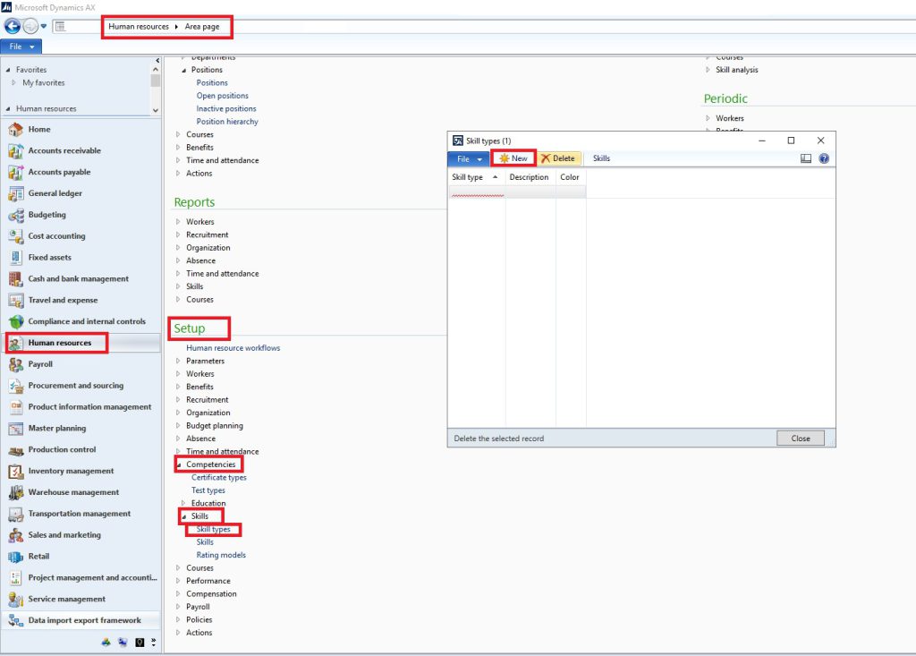Expand the Education node
916x656 pixels.
tap(183, 503)
